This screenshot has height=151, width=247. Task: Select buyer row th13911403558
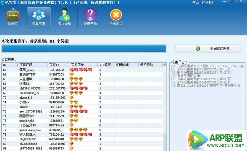pos(82,88)
